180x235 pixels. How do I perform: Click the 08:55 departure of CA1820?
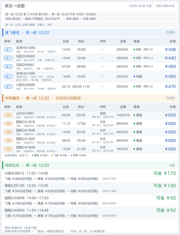tap(66, 140)
